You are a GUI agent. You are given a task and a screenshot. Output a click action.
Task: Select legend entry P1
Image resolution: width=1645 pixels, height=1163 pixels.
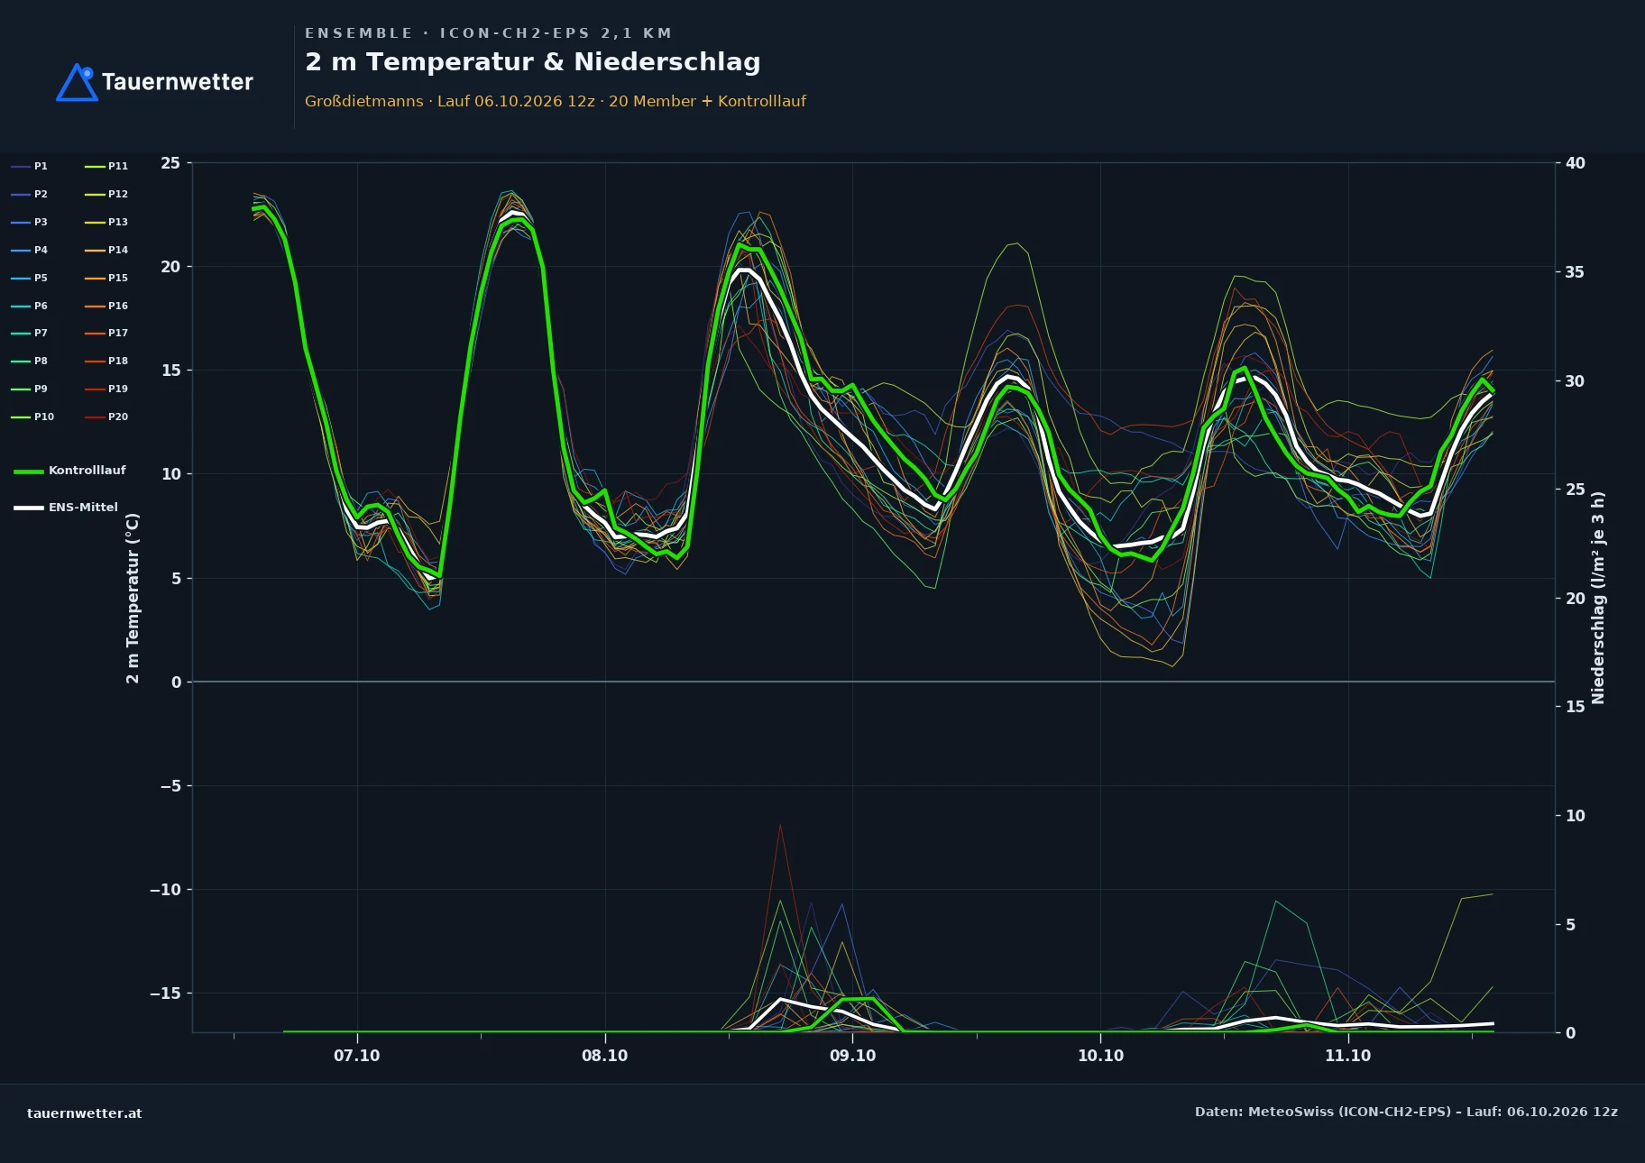coord(29,167)
